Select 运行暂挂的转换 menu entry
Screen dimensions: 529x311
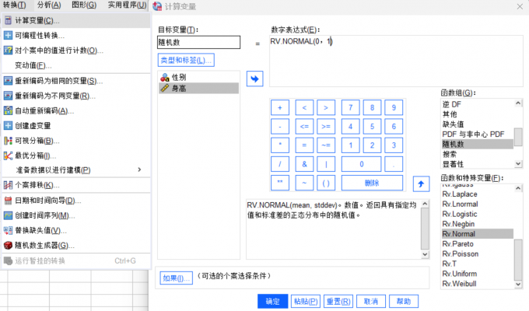click(76, 260)
